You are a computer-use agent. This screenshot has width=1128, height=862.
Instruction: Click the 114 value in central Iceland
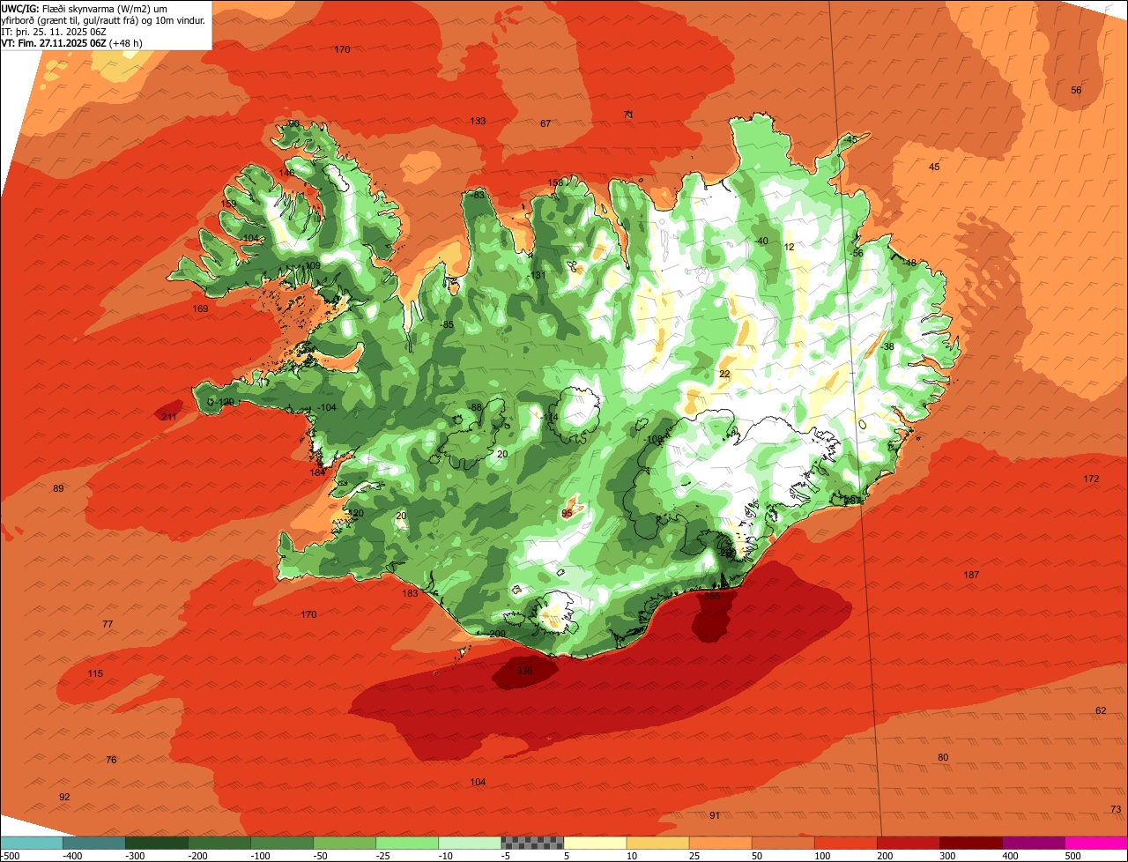pyautogui.click(x=551, y=417)
